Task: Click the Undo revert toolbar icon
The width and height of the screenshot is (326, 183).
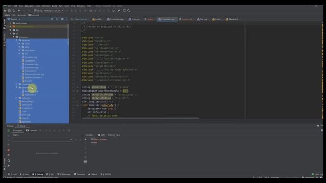Action: click(x=113, y=10)
